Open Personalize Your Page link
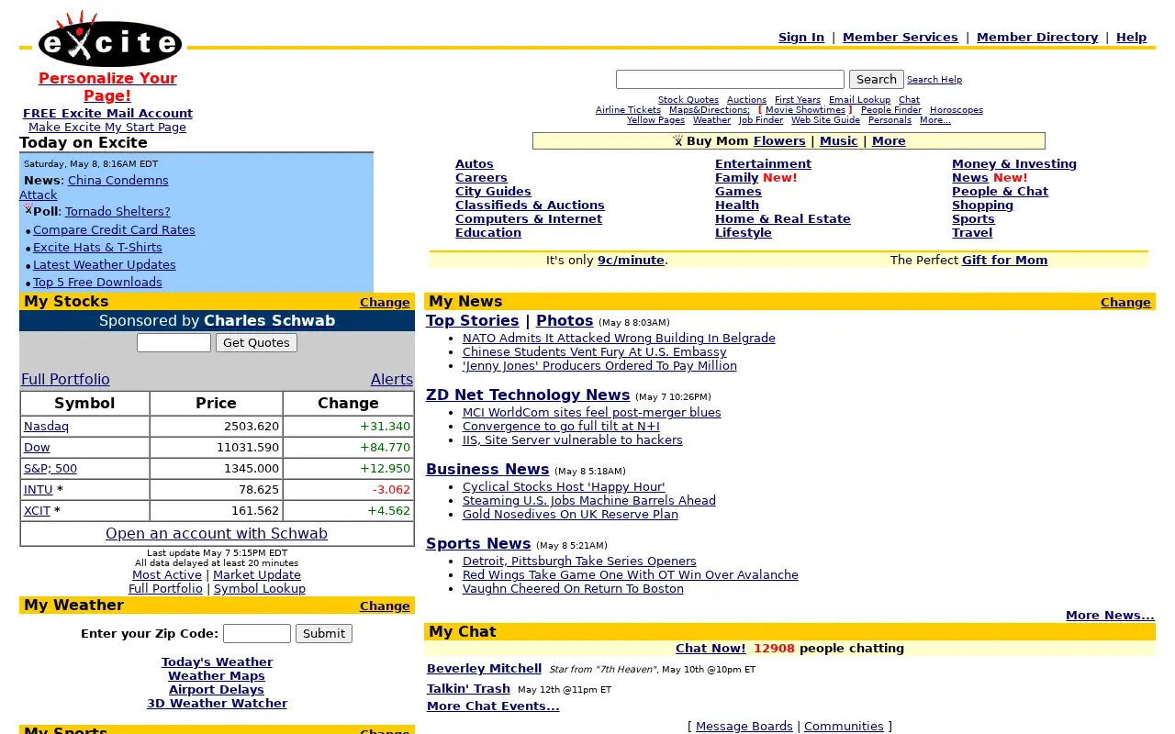Viewport: 1175px width, 734px height. [x=107, y=87]
